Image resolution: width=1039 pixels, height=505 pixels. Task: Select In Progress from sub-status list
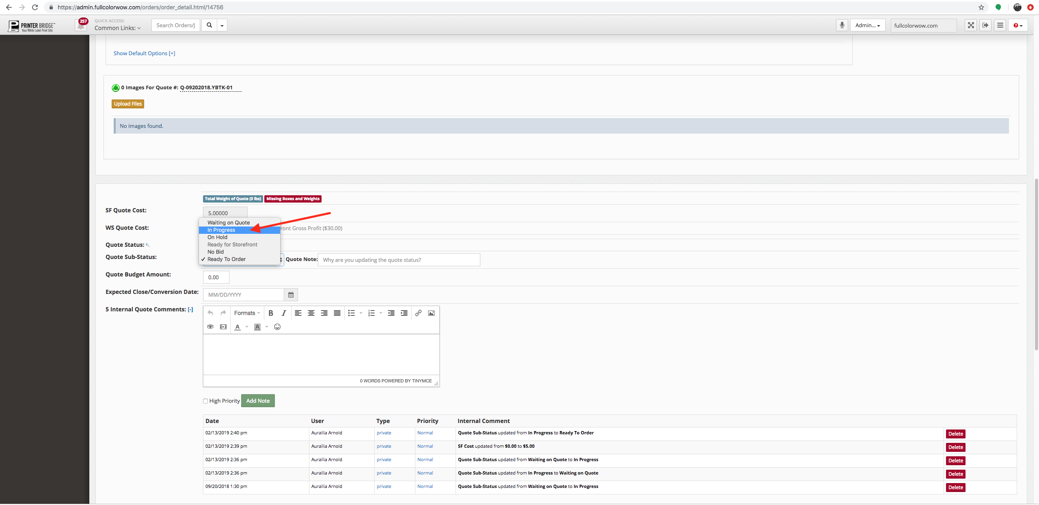(221, 230)
